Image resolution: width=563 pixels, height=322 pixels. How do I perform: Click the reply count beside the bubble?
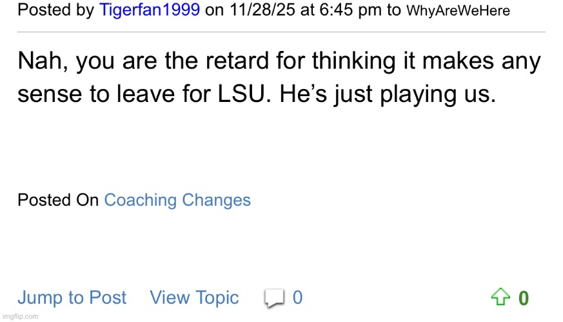pos(297,297)
